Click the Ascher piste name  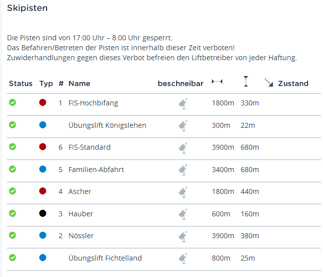(80, 191)
